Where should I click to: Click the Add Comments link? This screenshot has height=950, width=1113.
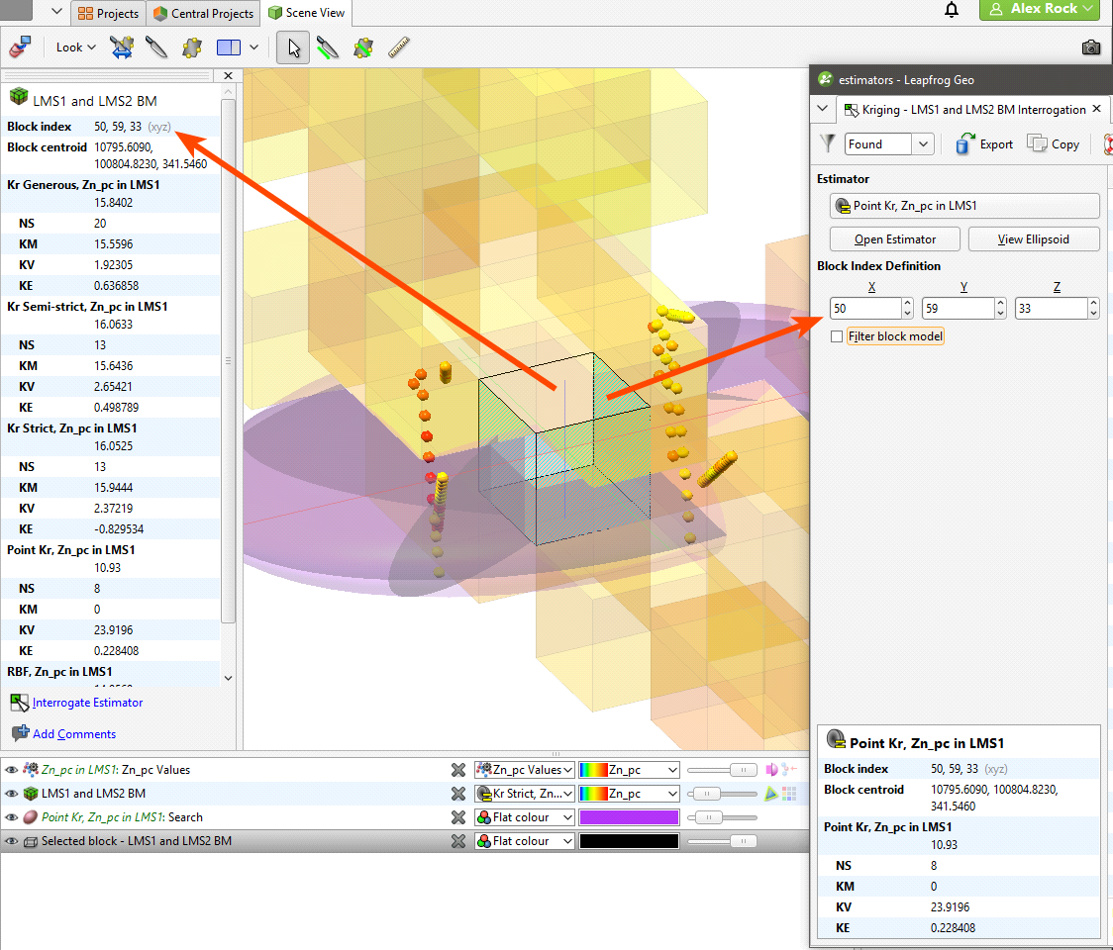[74, 734]
